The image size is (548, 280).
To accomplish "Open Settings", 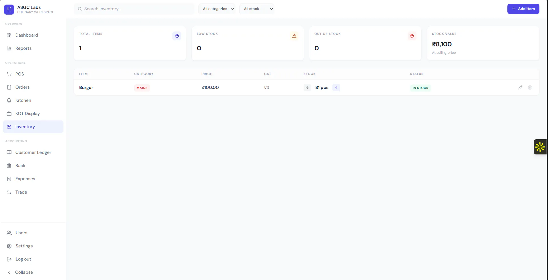I will click(33, 246).
